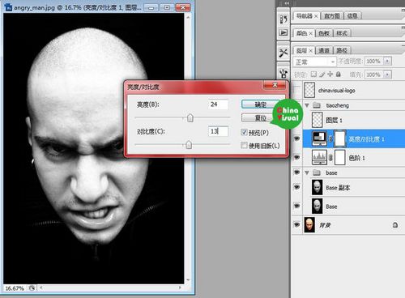This screenshot has width=405, height=298.
Task: Hide the base group eye
Action: tap(296, 172)
